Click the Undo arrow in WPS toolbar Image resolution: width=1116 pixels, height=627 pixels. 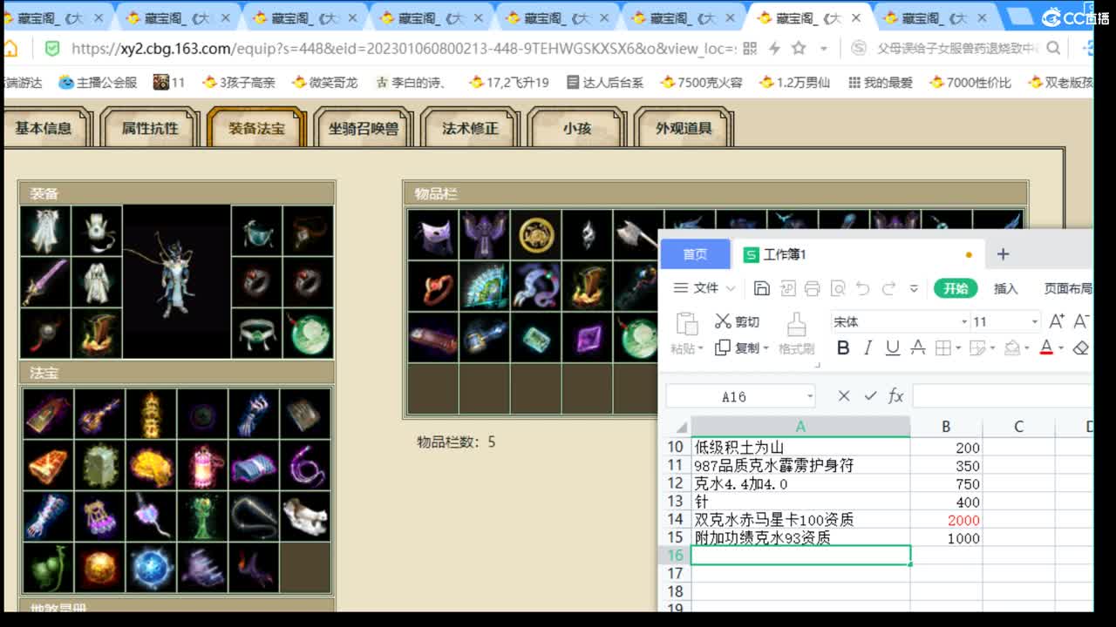863,288
